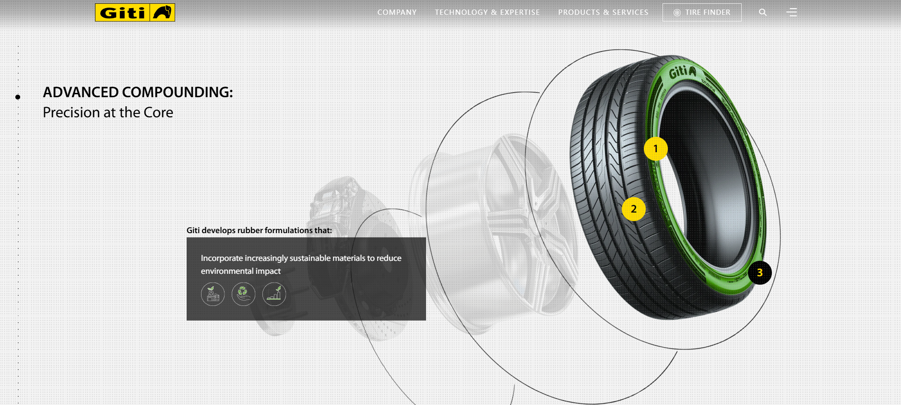Viewport: 901px width, 405px height.
Task: Click the green growth chart icon
Action: [x=274, y=294]
